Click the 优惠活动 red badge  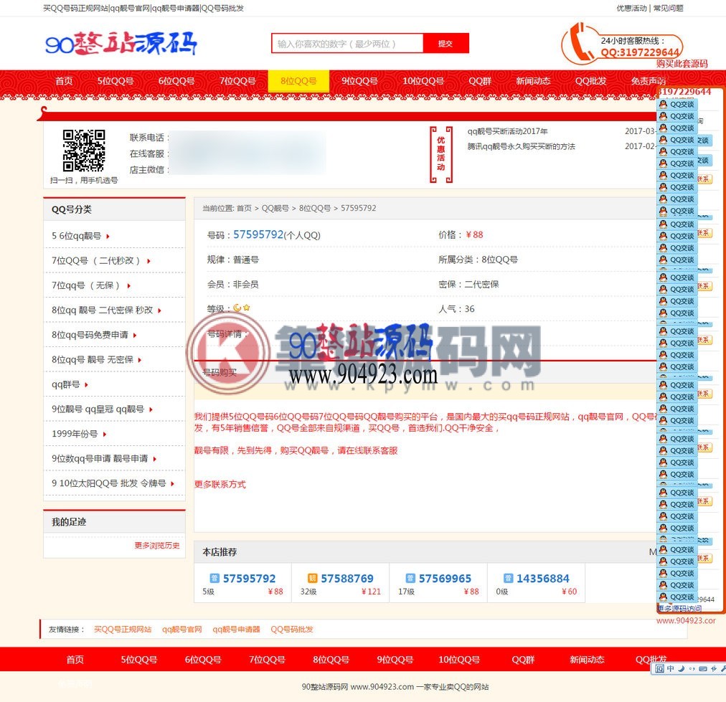pyautogui.click(x=440, y=154)
